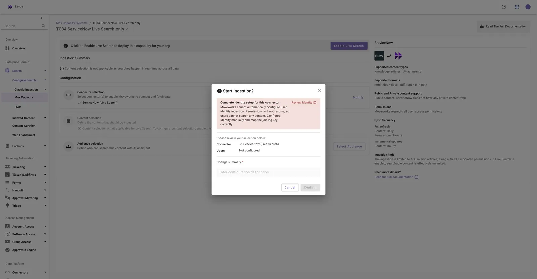Collapse the sidebar with chevron icon

click(x=41, y=18)
